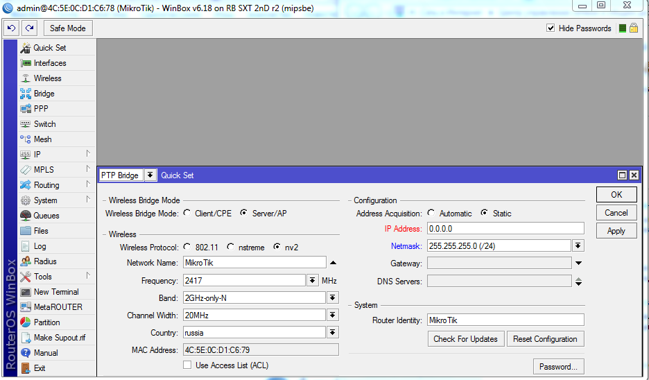Click the Make Supout.rif icon

click(26, 338)
